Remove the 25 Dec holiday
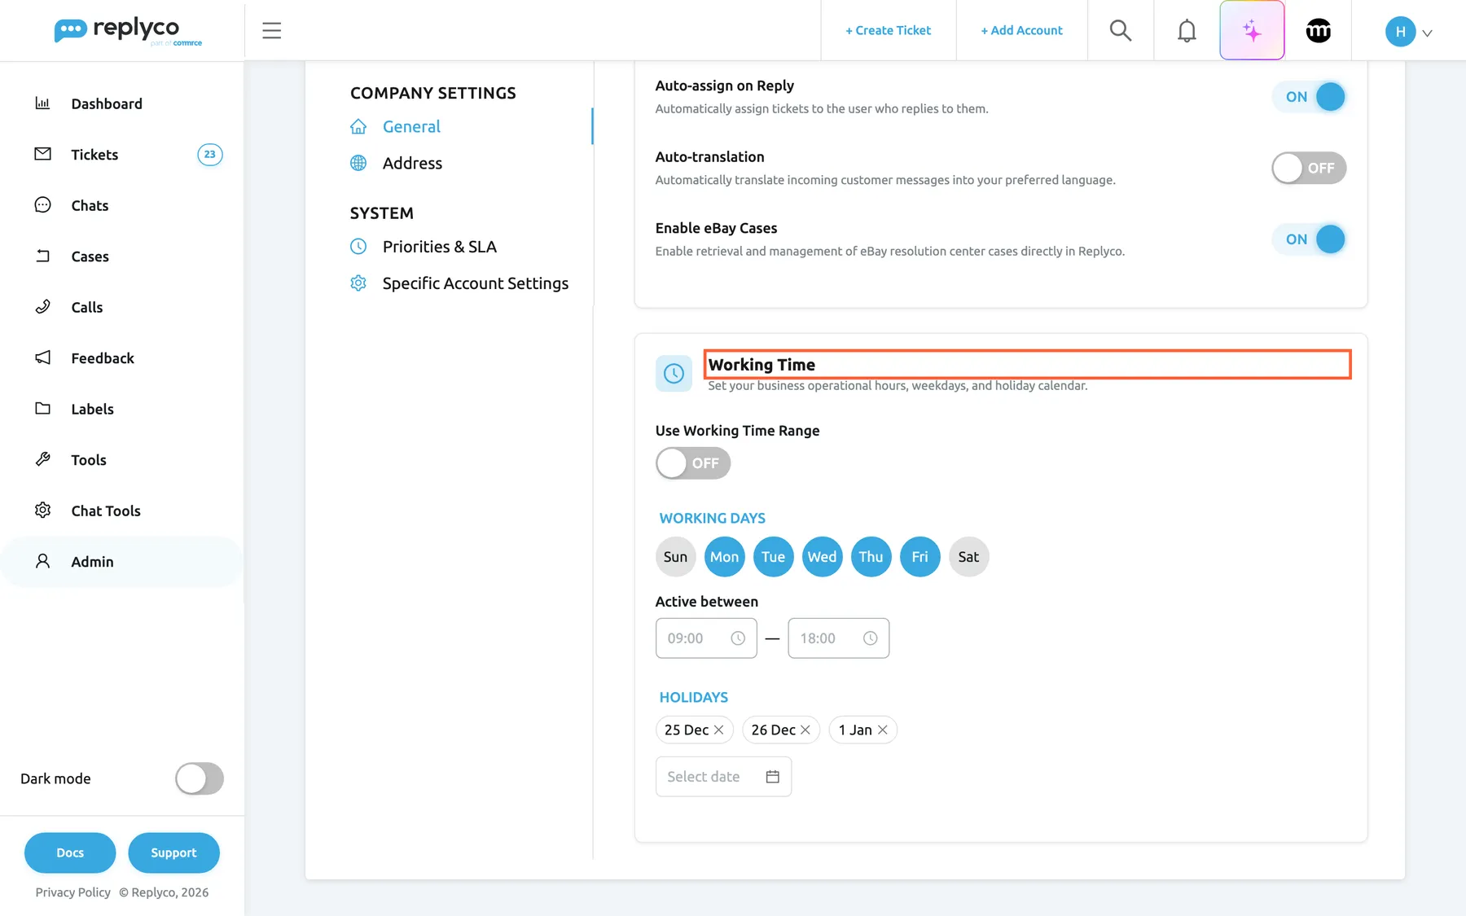Image resolution: width=1466 pixels, height=916 pixels. coord(718,730)
